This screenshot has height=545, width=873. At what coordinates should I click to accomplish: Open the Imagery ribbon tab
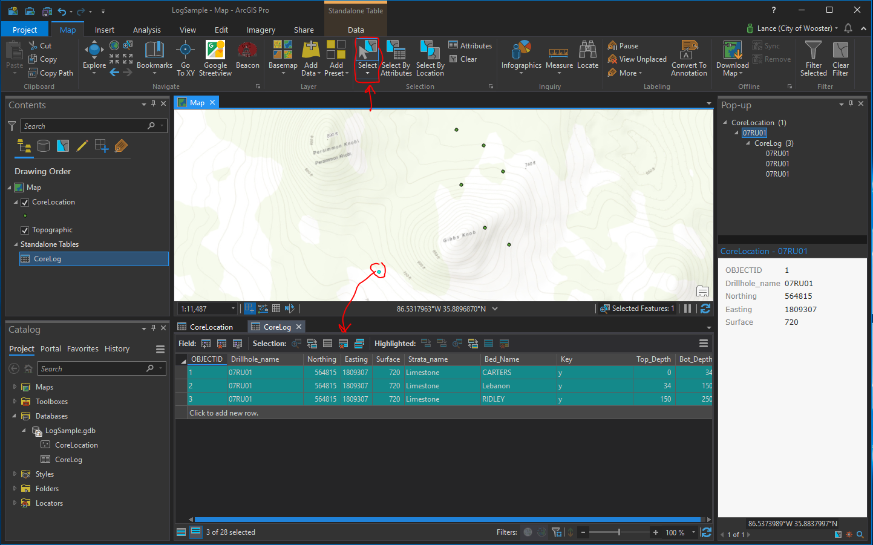point(261,30)
